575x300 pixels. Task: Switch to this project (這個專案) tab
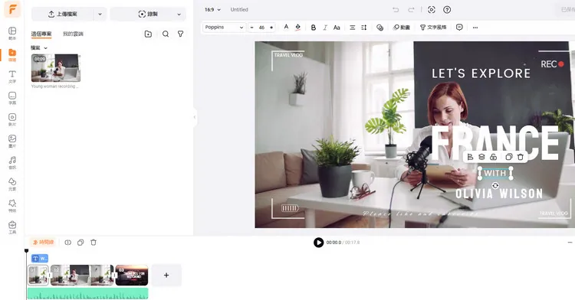(x=41, y=34)
